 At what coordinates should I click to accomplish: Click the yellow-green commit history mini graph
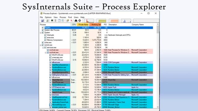pos(101,21)
